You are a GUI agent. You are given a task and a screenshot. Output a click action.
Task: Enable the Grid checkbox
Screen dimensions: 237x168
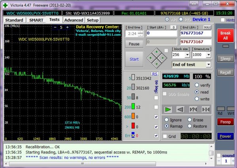coord(165,136)
